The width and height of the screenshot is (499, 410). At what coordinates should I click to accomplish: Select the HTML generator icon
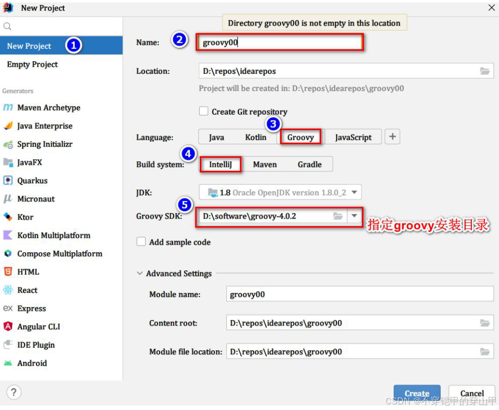[x=8, y=272]
